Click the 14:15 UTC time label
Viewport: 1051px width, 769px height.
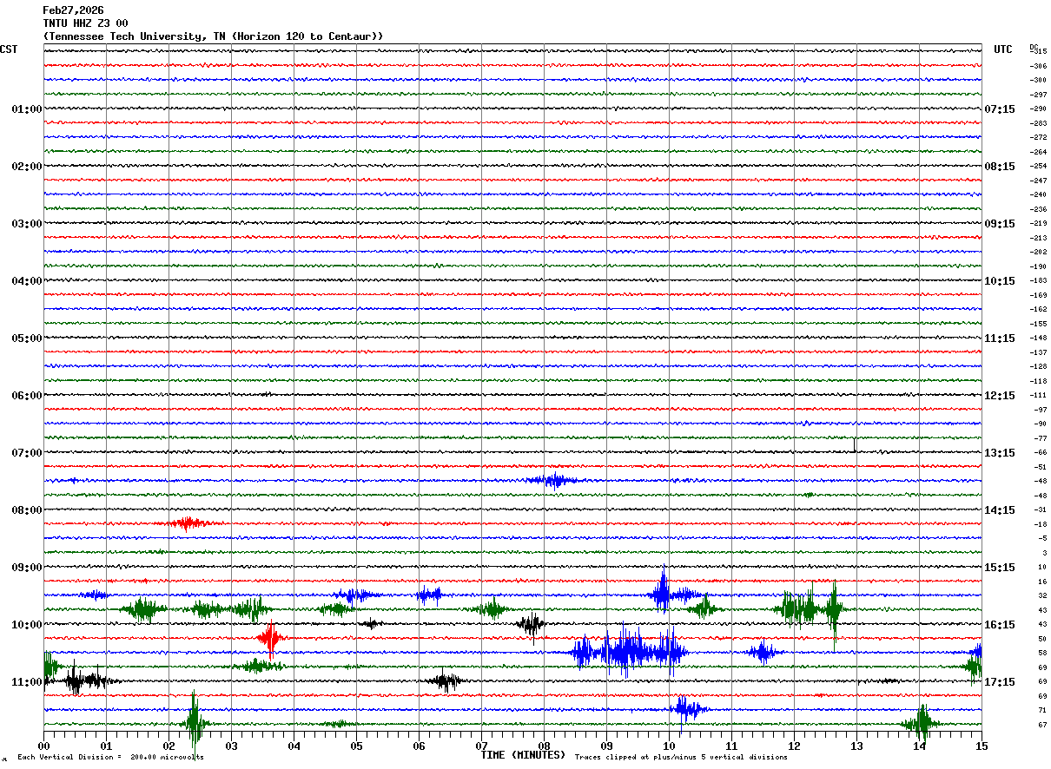[1000, 510]
